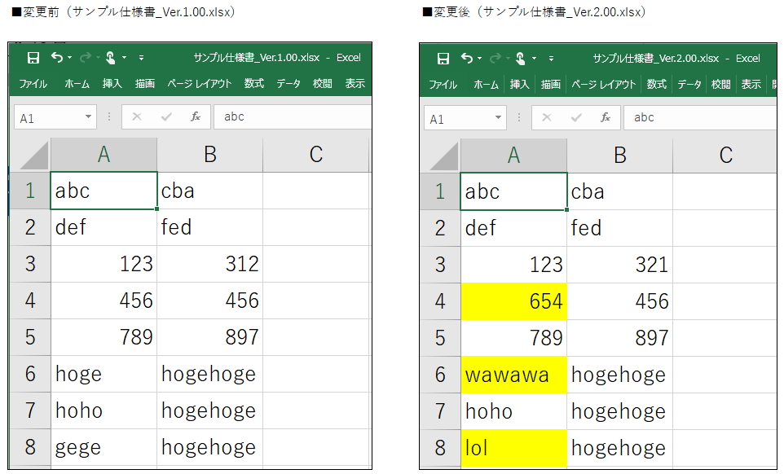Image resolution: width=784 pixels, height=474 pixels.
Task: Open Name Box dropdown in Ver.1.00 window
Action: pyautogui.click(x=88, y=117)
